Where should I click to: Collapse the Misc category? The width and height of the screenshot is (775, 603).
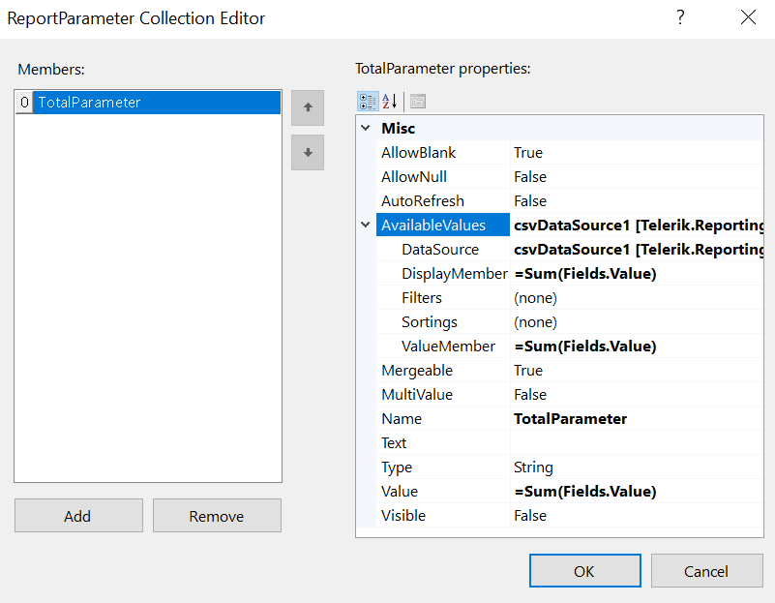[x=366, y=129]
